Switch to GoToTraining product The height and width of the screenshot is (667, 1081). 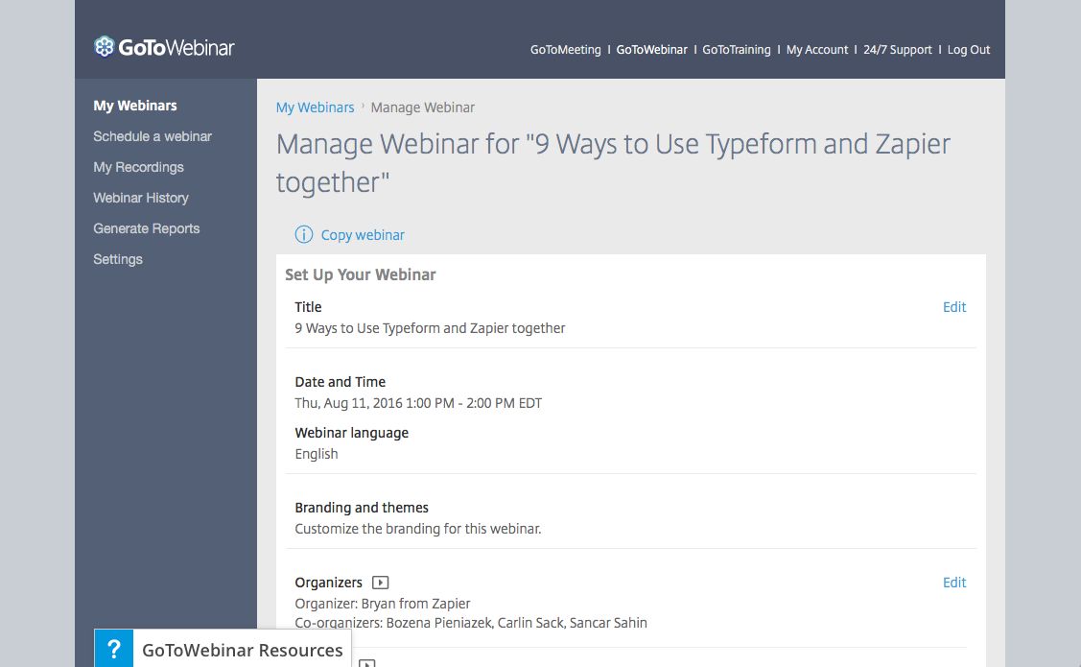pyautogui.click(x=737, y=50)
